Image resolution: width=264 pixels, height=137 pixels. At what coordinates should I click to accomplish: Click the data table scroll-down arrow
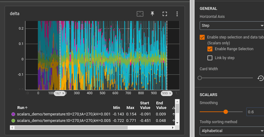[177, 123]
